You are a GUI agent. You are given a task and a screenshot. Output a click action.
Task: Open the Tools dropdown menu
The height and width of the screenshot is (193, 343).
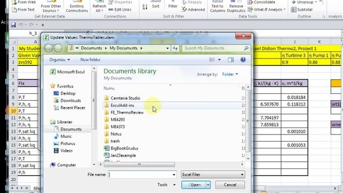167,185
